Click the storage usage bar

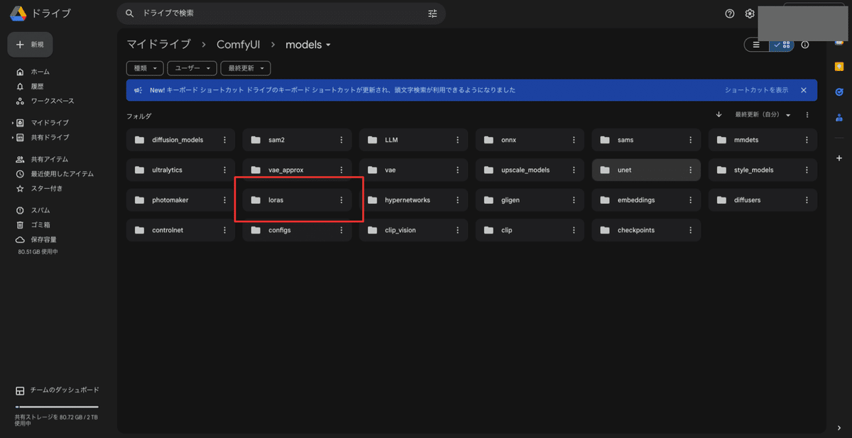point(56,407)
